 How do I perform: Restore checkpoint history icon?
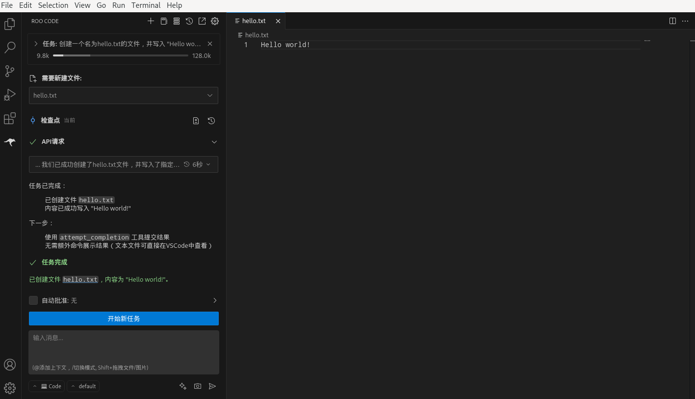click(x=211, y=121)
